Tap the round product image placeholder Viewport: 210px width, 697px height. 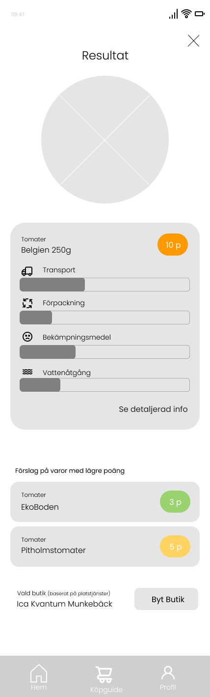point(105,140)
